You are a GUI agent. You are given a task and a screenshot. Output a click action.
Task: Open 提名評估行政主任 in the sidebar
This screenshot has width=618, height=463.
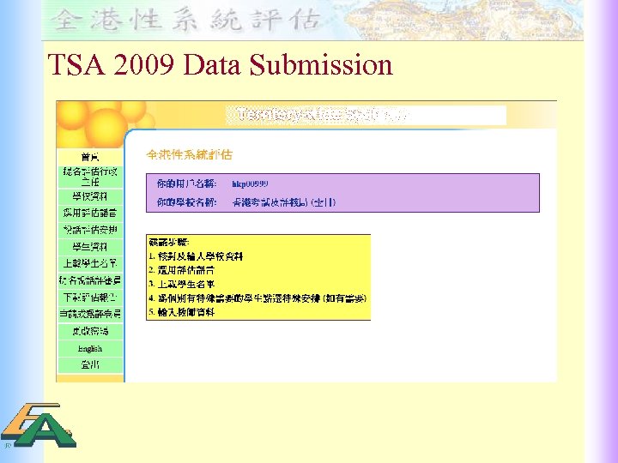click(x=90, y=177)
